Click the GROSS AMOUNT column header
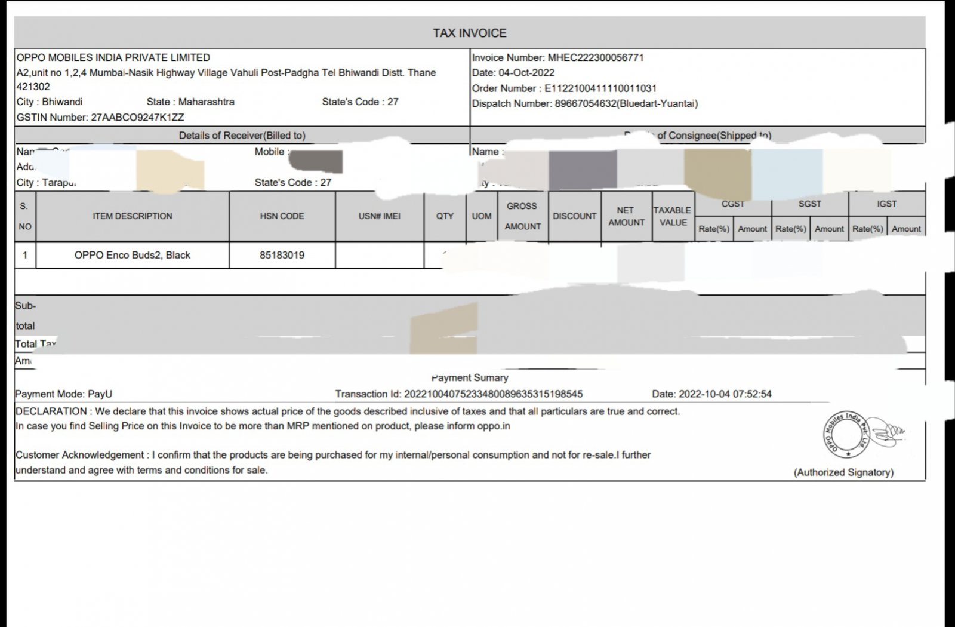The height and width of the screenshot is (627, 955). [x=522, y=216]
